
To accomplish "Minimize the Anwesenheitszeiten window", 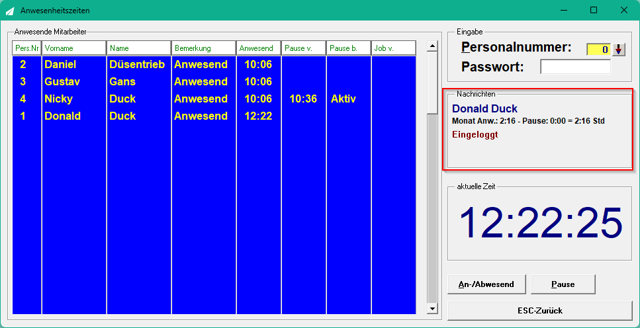I will click(564, 10).
